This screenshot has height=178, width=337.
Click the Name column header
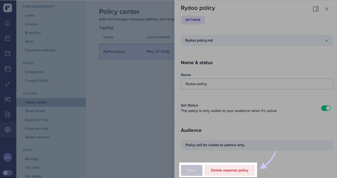(x=108, y=37)
